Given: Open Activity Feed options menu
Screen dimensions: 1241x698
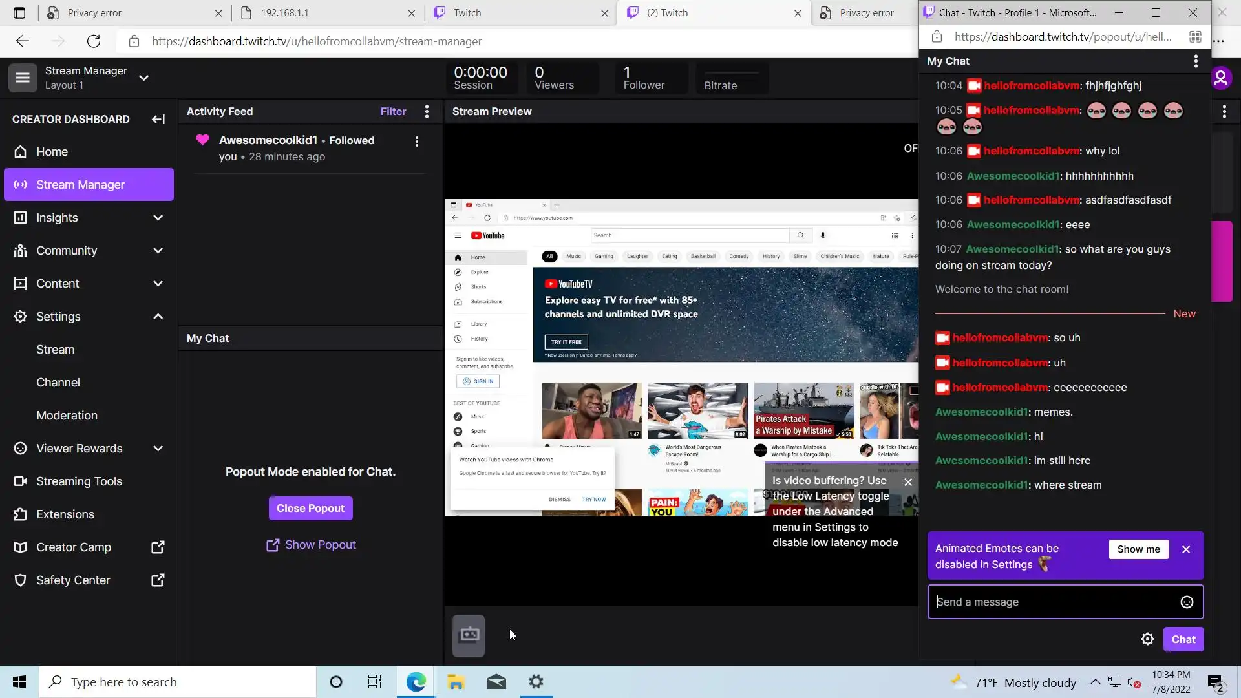Looking at the screenshot, I should pos(427,111).
